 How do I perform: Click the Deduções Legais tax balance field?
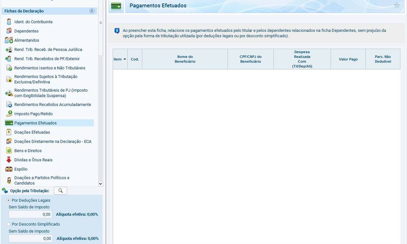click(x=30, y=214)
